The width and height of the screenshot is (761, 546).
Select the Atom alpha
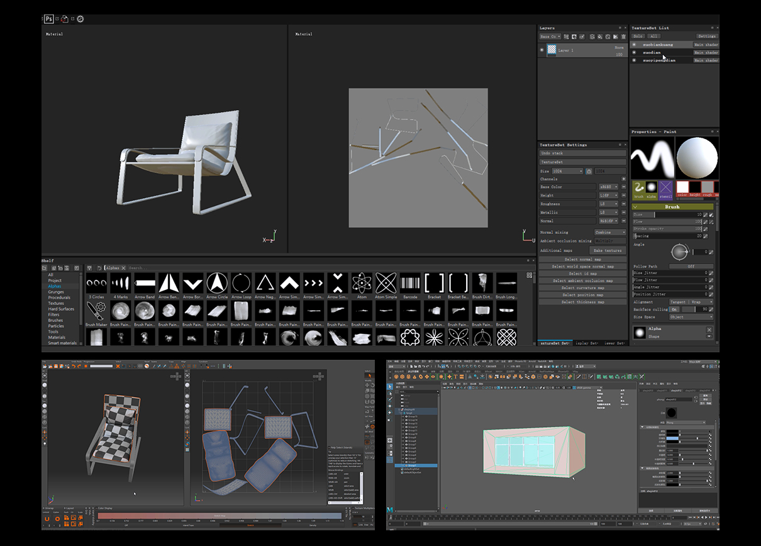tap(362, 284)
